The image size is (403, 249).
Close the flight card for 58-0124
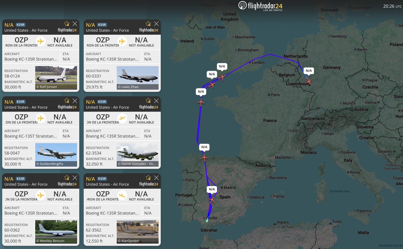coord(75,24)
